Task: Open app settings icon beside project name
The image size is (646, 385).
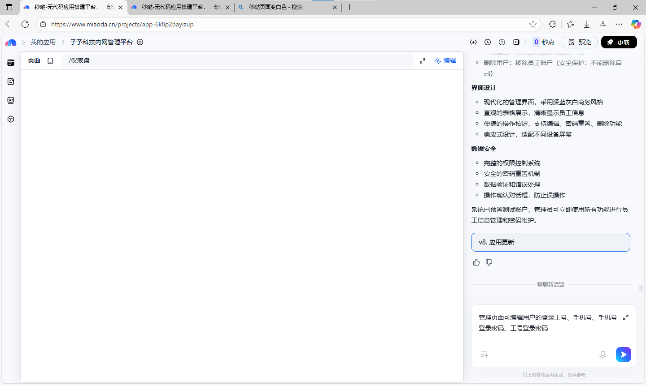Action: [140, 42]
